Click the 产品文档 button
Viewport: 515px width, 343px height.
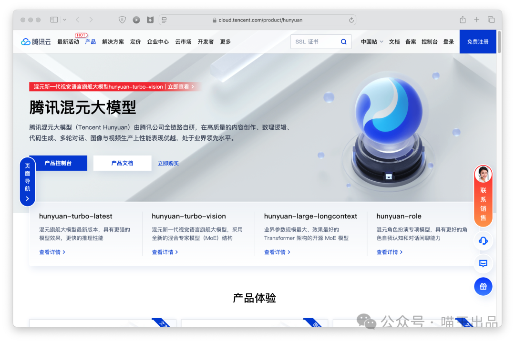[x=122, y=163]
